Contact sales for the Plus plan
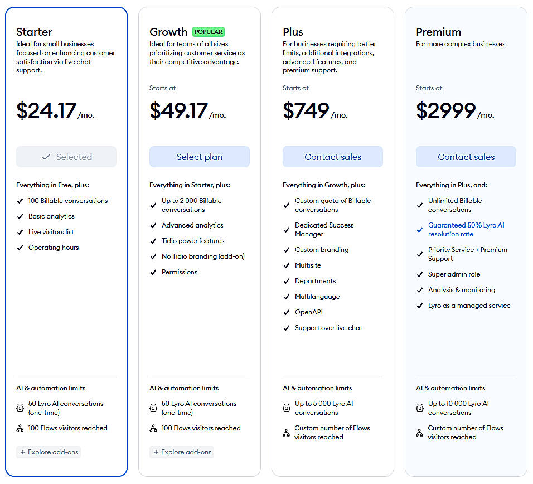This screenshot has width=533, height=484. [x=333, y=157]
